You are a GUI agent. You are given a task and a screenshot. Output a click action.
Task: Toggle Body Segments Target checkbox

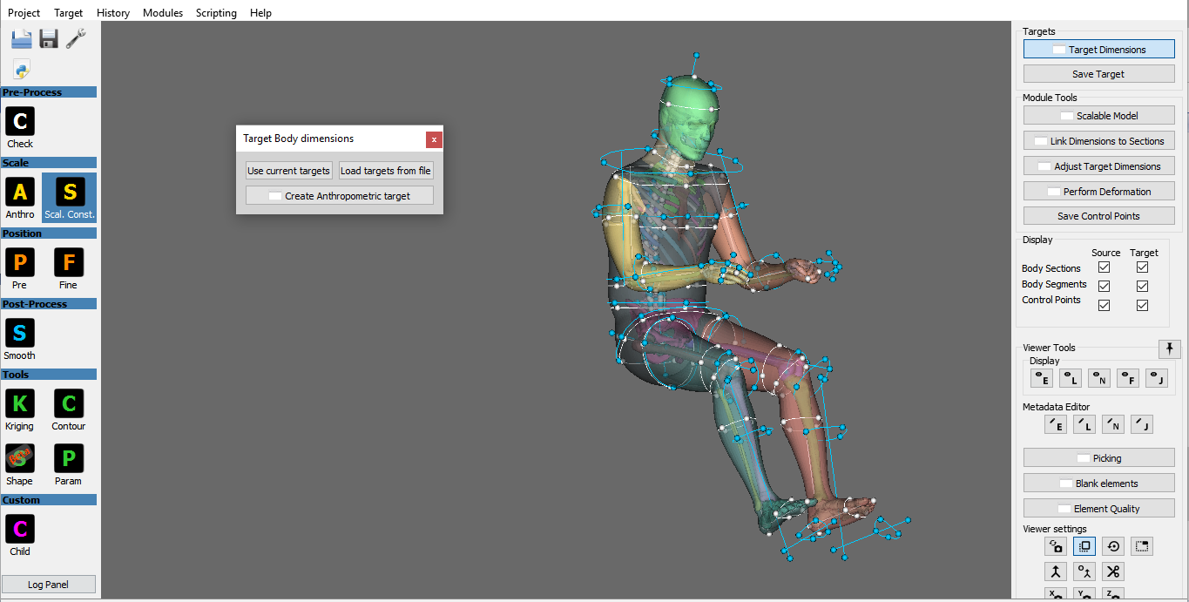click(x=1142, y=287)
